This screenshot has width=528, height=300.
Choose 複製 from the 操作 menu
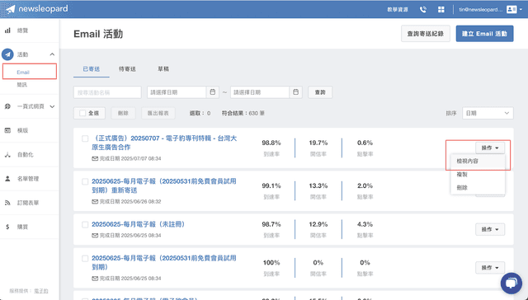pyautogui.click(x=478, y=175)
